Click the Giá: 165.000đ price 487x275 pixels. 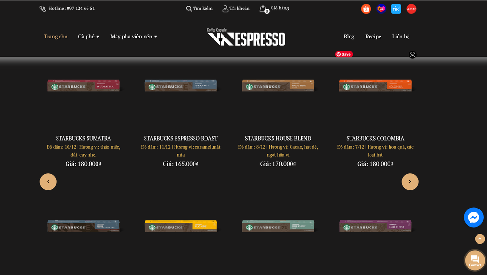(x=181, y=164)
